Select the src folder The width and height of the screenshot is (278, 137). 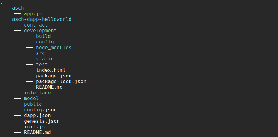tap(40, 53)
